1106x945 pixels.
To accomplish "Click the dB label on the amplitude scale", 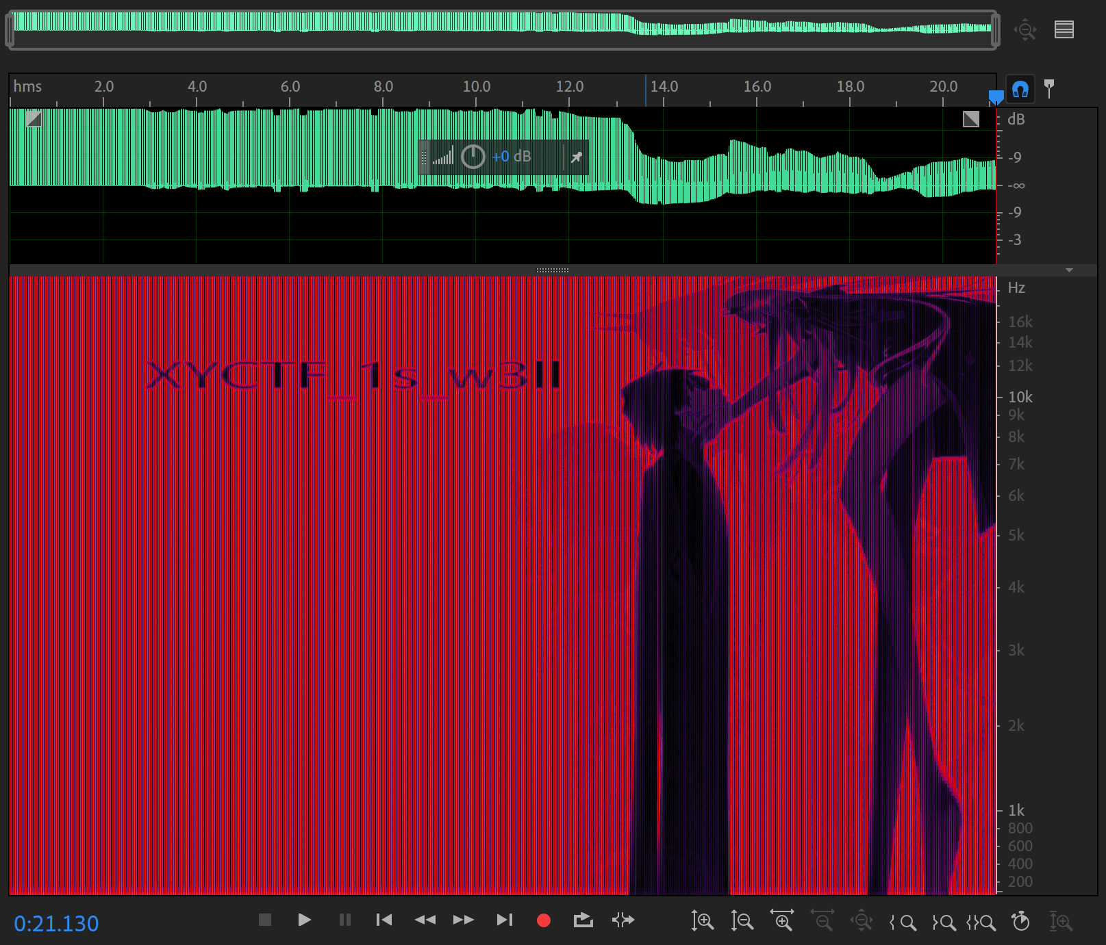I will point(1016,119).
